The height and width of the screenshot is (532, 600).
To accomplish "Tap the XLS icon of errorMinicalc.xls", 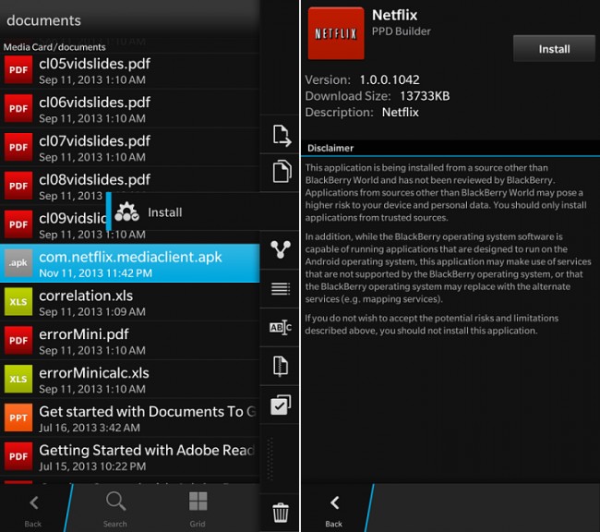I will [x=18, y=380].
